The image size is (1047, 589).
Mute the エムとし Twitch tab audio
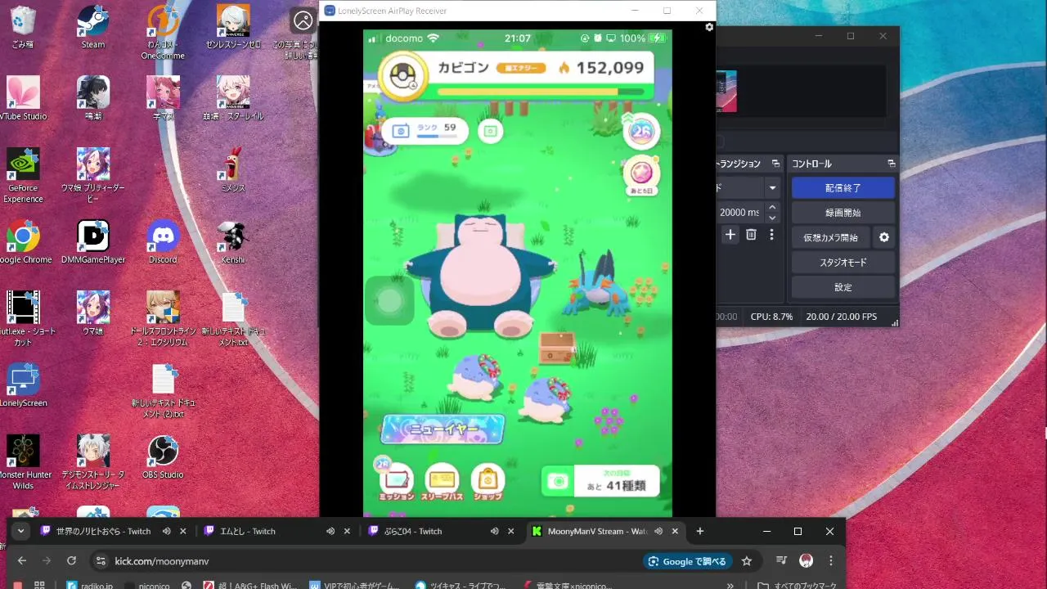pos(330,531)
